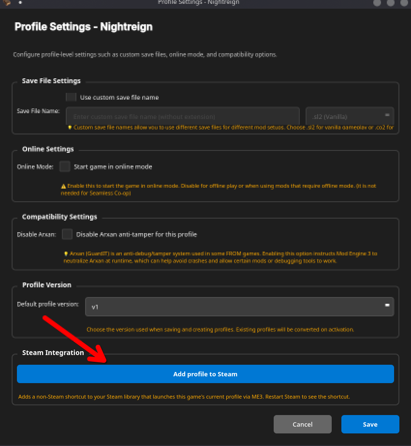
Task: Dismiss the dialog with Cancel
Action: pos(302,424)
